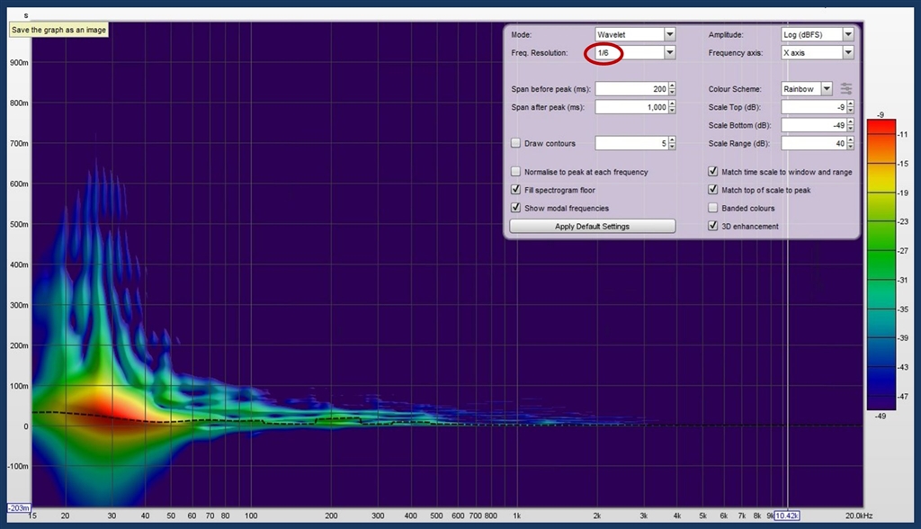Image resolution: width=921 pixels, height=529 pixels.
Task: Expand the Mode dropdown showing Wavelet
Action: pyautogui.click(x=669, y=35)
